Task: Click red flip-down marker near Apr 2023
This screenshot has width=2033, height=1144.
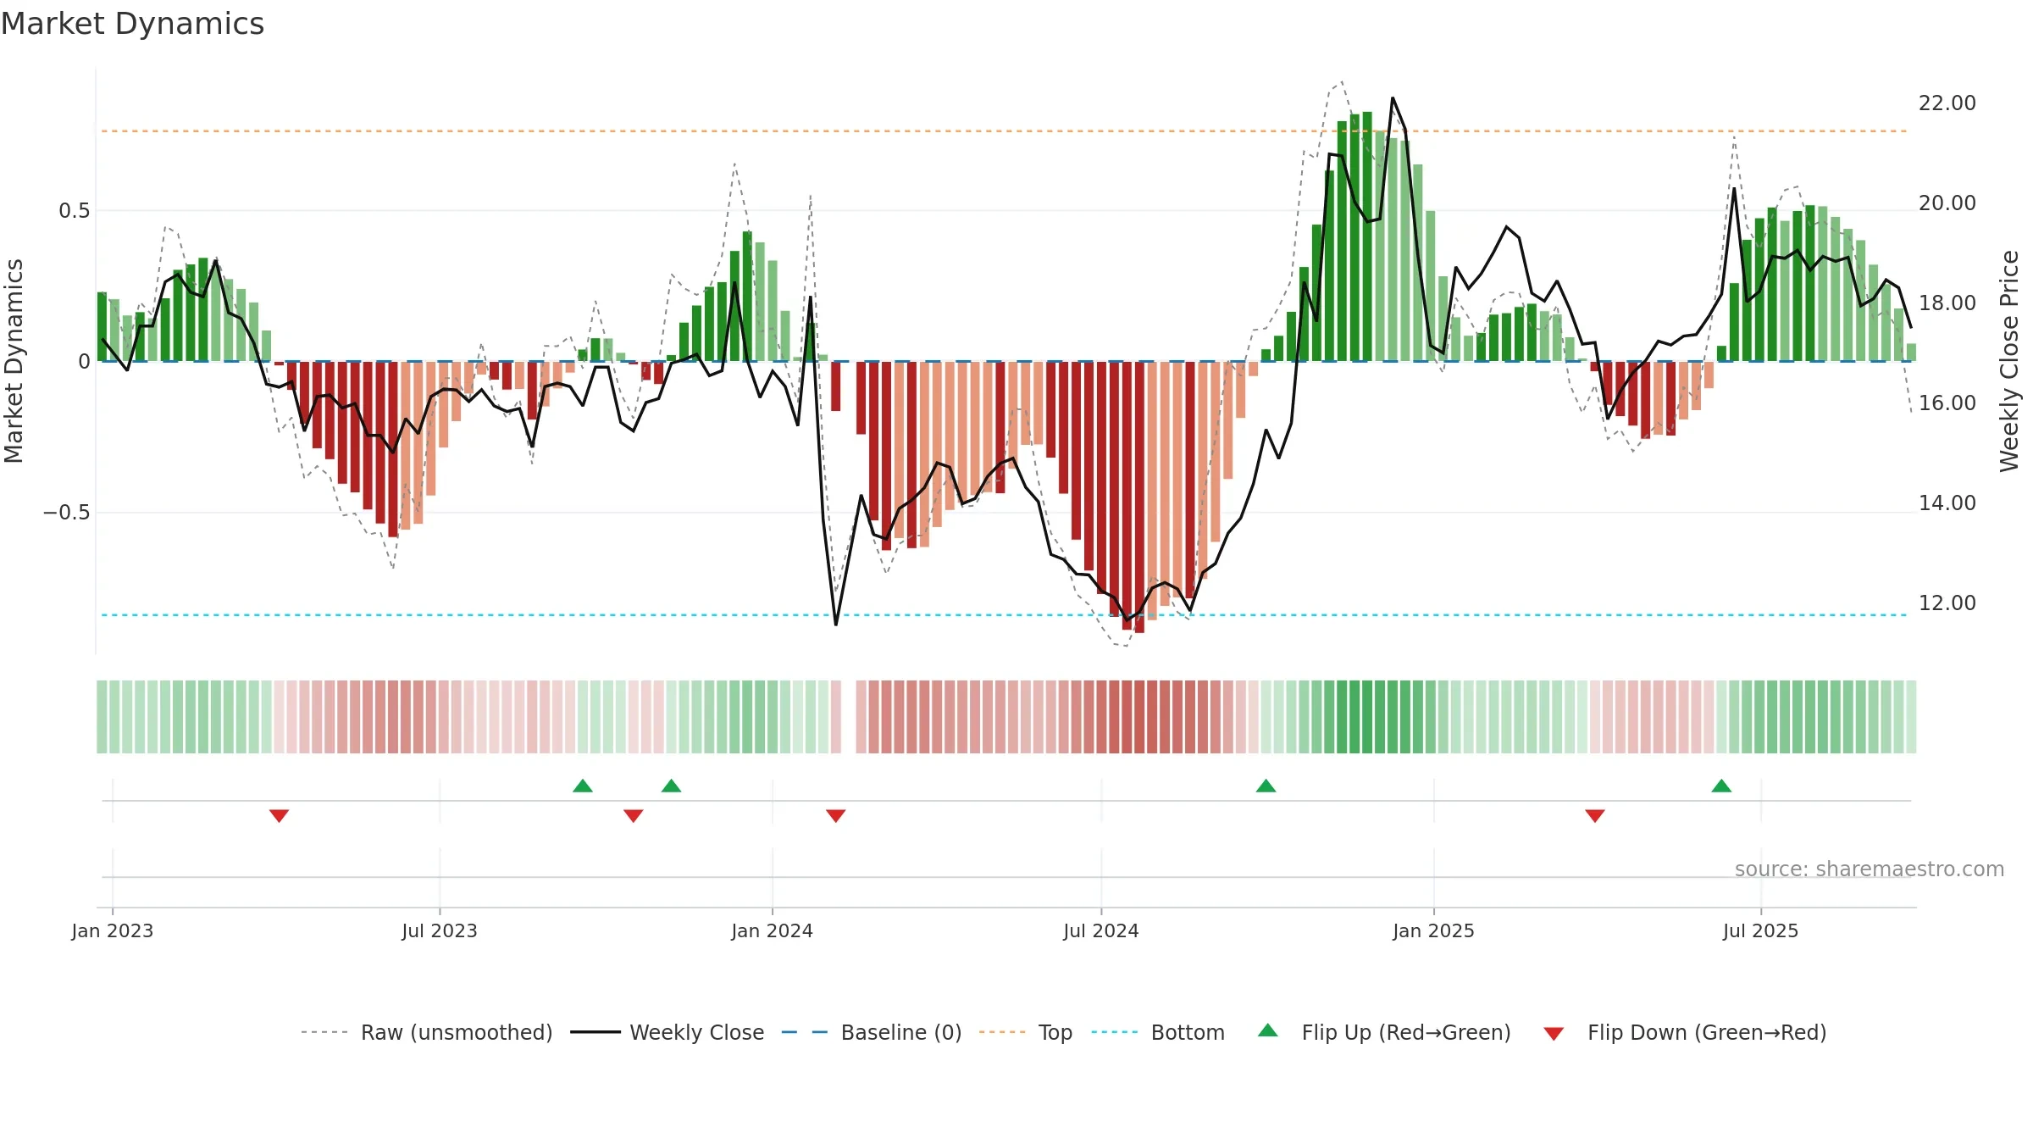Action: pyautogui.click(x=280, y=815)
